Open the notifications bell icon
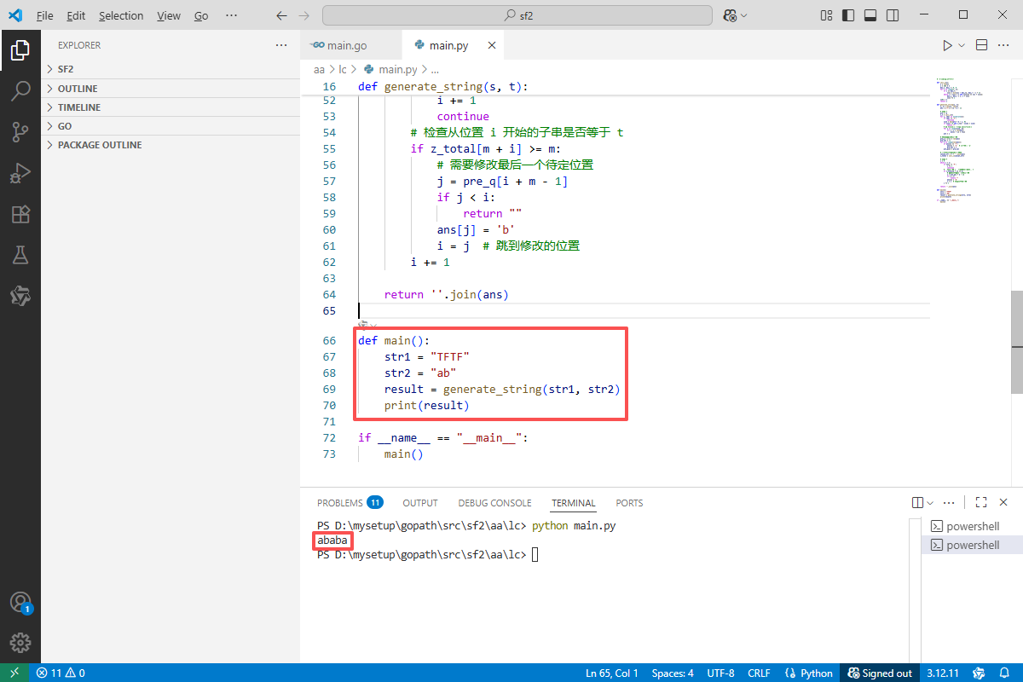Viewport: 1023px width, 682px height. [1006, 673]
